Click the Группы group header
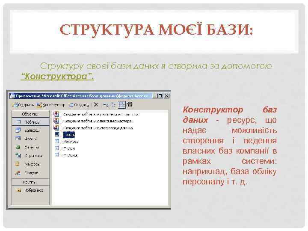 point(30,182)
